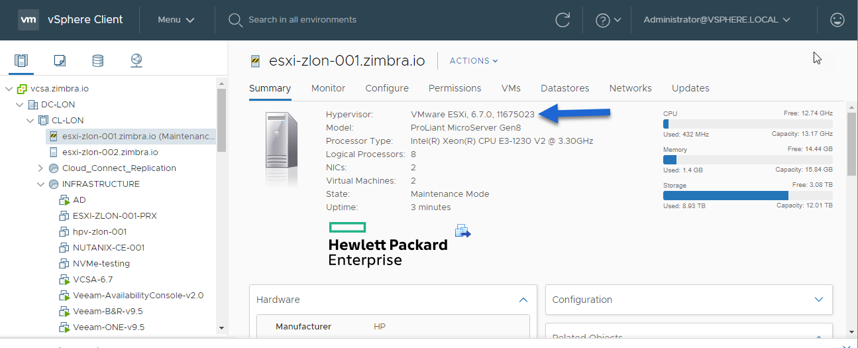
Task: Click the CPU usage bar
Action: (747, 124)
